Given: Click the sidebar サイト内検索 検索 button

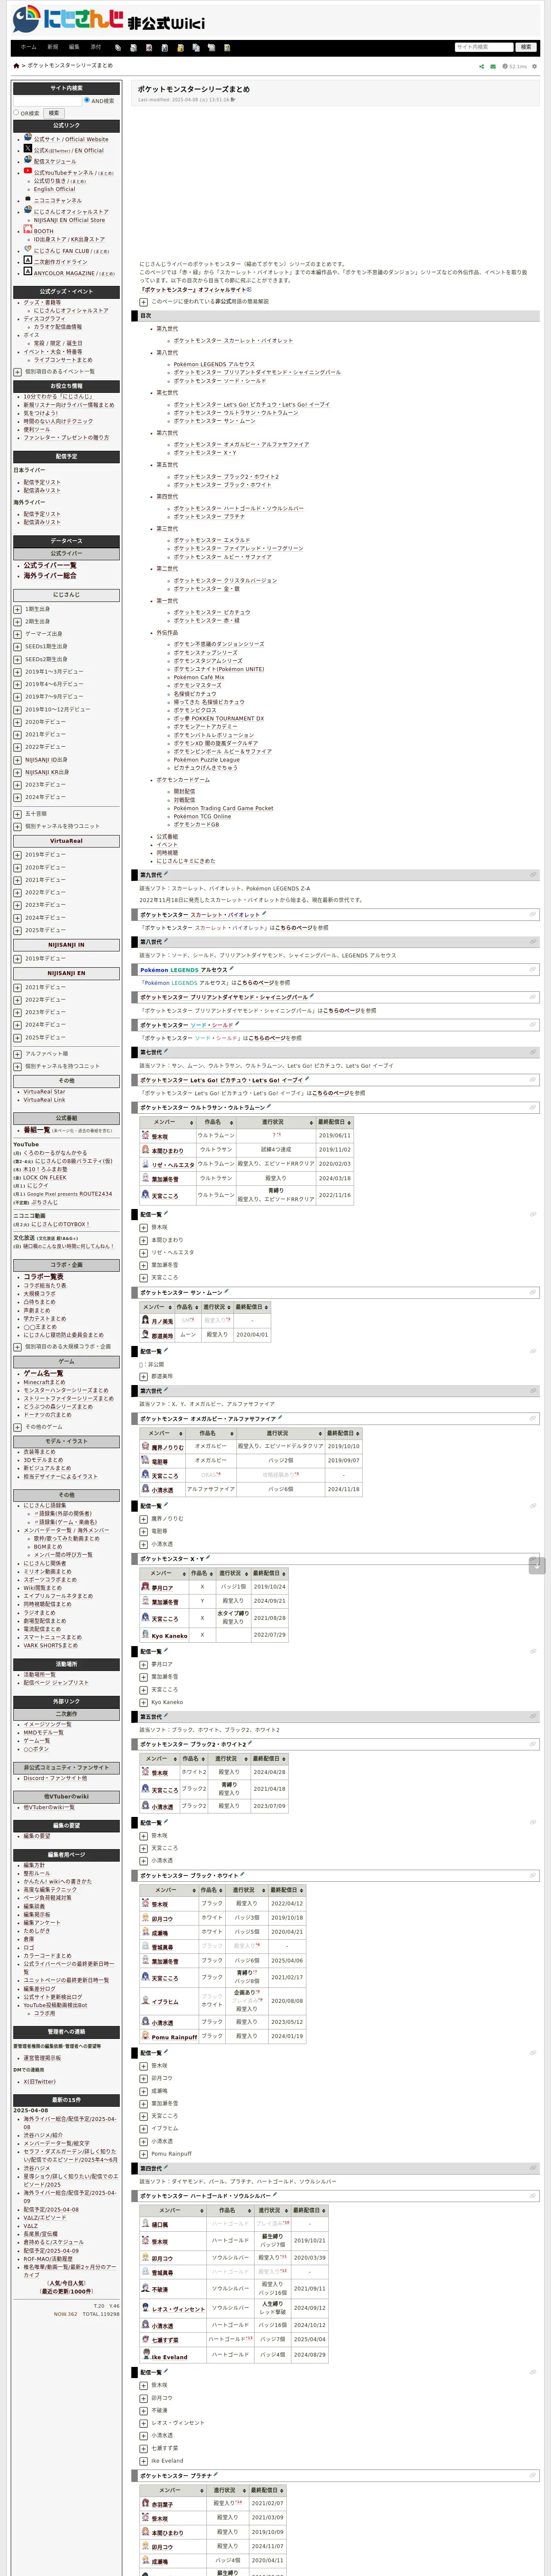Looking at the screenshot, I should [54, 113].
